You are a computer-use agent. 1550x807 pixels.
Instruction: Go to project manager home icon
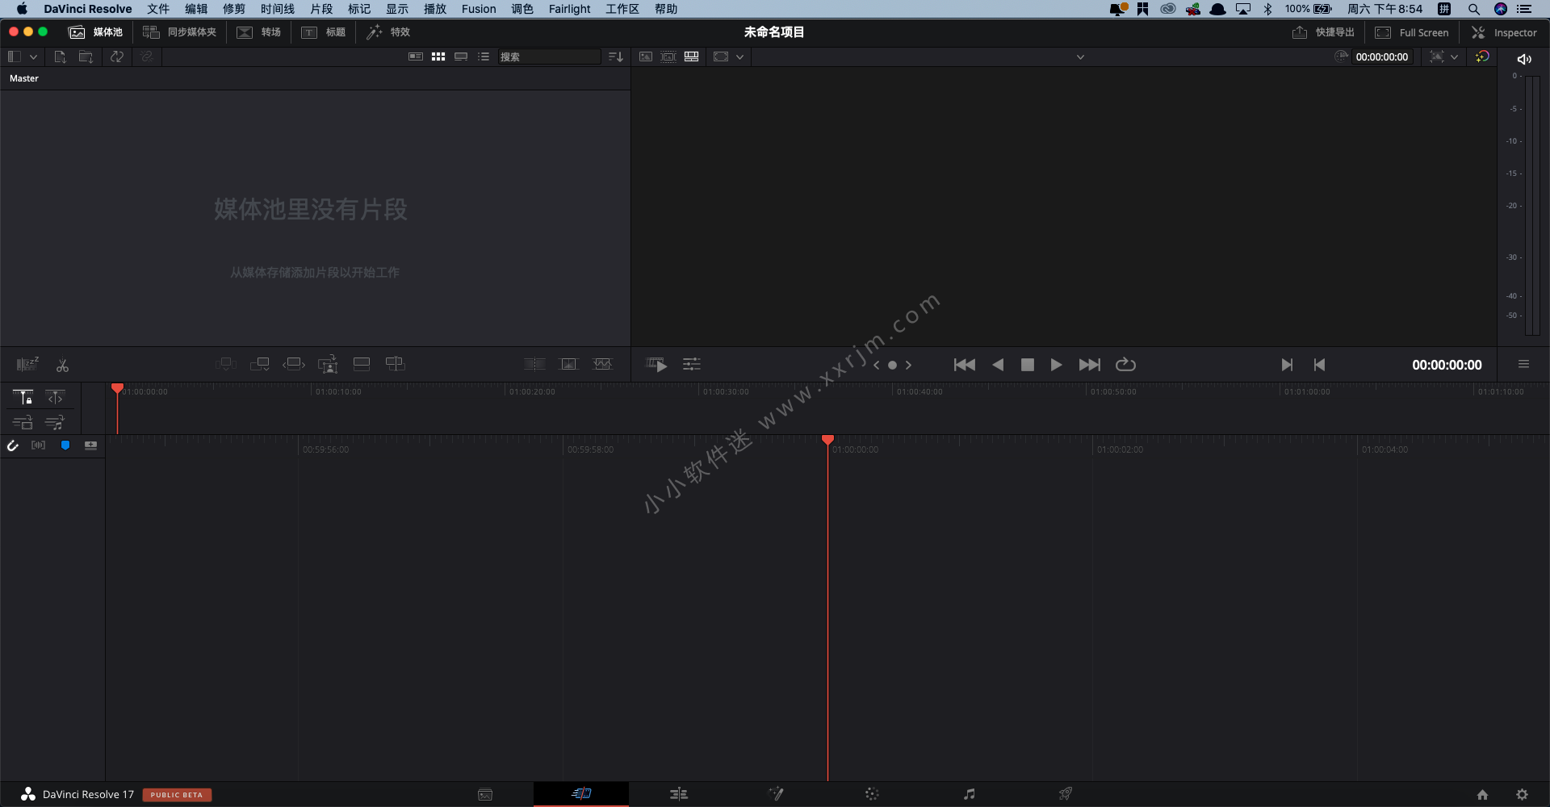click(1482, 795)
